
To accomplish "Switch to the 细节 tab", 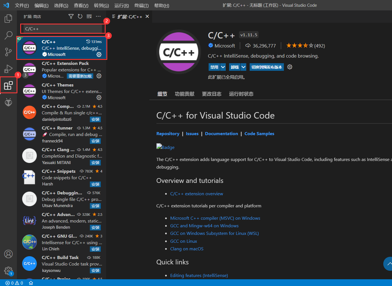I will 162,94.
